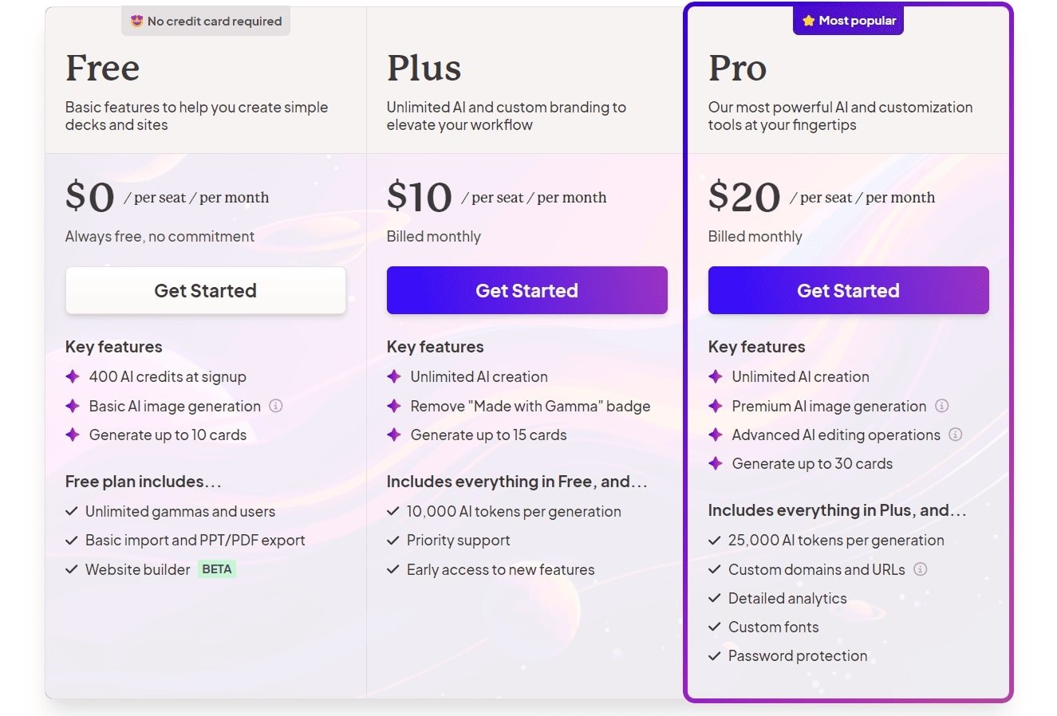Click Unlimited gammas and users feature text
1057x716 pixels.
[x=180, y=511]
